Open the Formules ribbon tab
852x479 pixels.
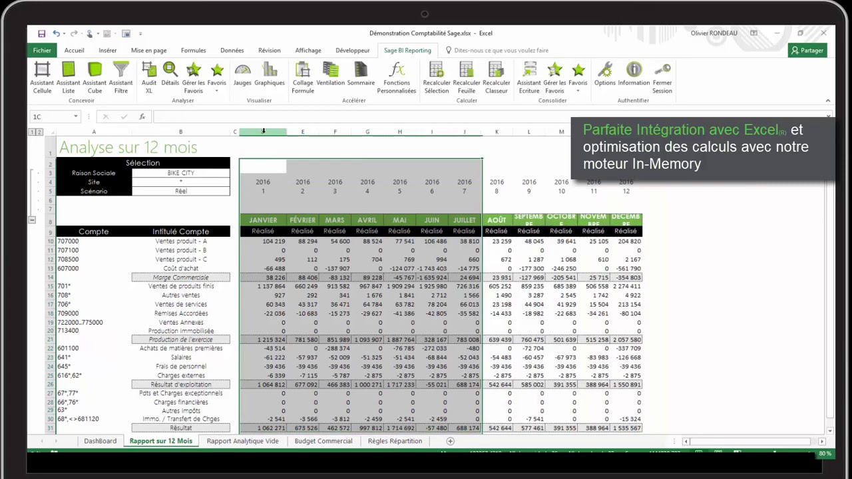[x=194, y=51]
